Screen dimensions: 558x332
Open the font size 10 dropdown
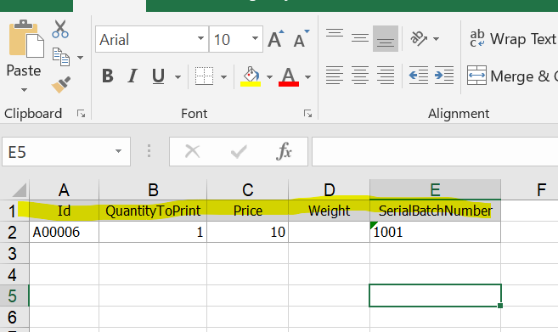(255, 38)
